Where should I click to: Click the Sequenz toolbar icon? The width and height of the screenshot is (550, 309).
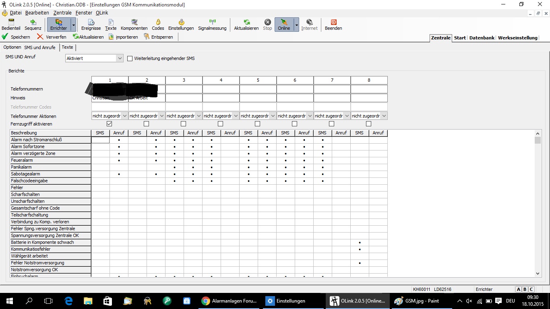coord(33,25)
